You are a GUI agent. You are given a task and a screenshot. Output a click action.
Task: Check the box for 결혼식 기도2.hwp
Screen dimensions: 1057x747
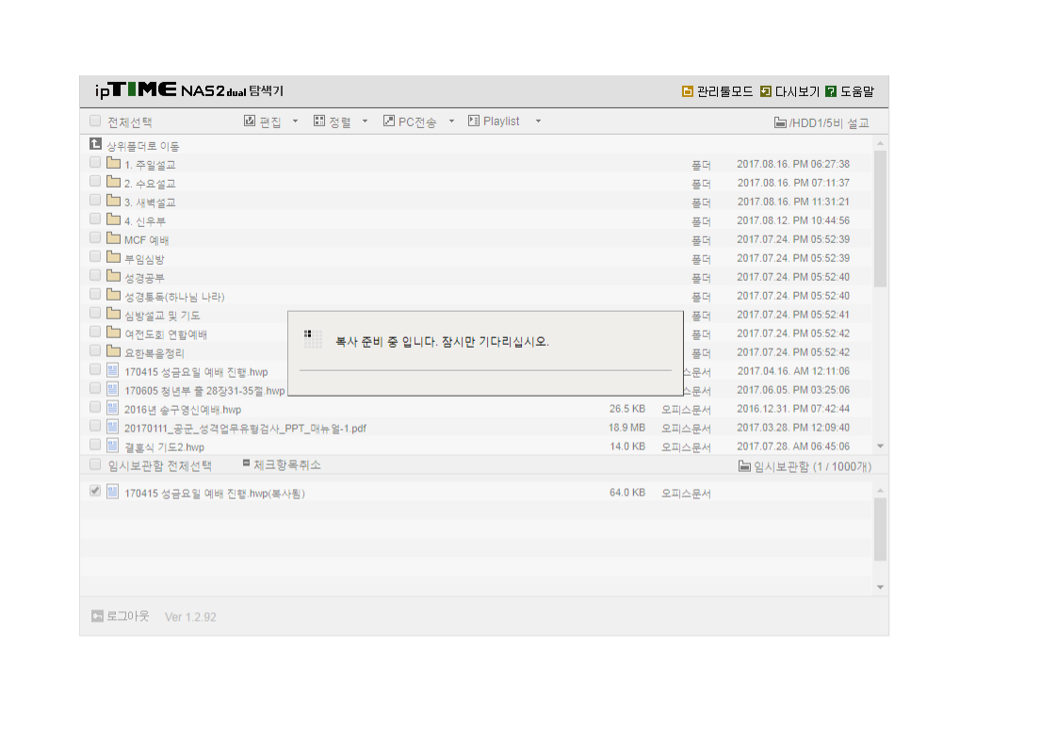coord(95,445)
